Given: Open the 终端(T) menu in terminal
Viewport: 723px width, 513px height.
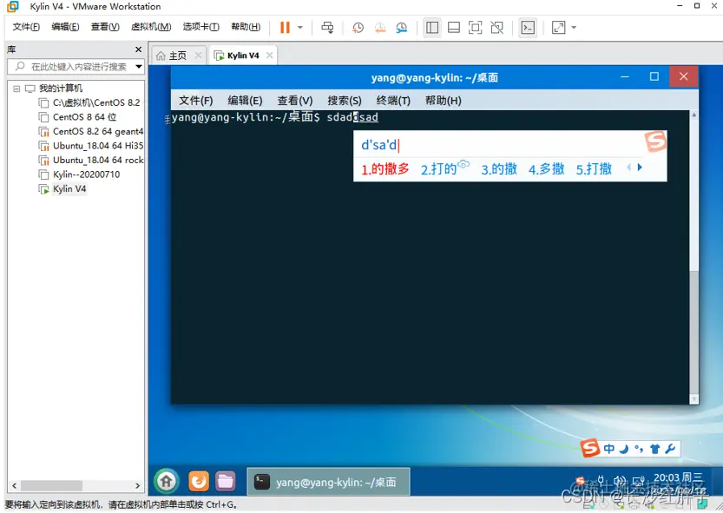Looking at the screenshot, I should click(392, 100).
